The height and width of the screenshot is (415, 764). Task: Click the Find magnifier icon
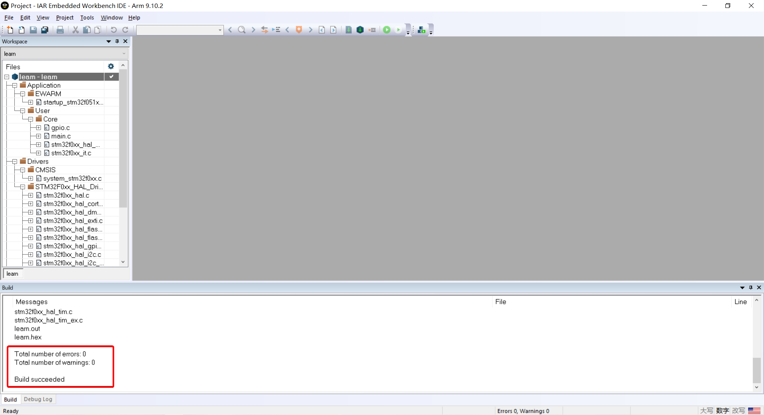(242, 30)
